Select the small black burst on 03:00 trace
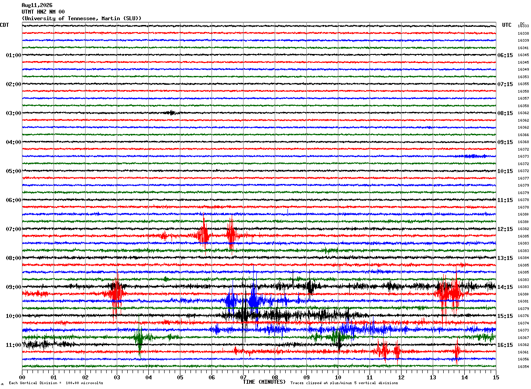This screenshot has height=389, width=531. coord(170,113)
